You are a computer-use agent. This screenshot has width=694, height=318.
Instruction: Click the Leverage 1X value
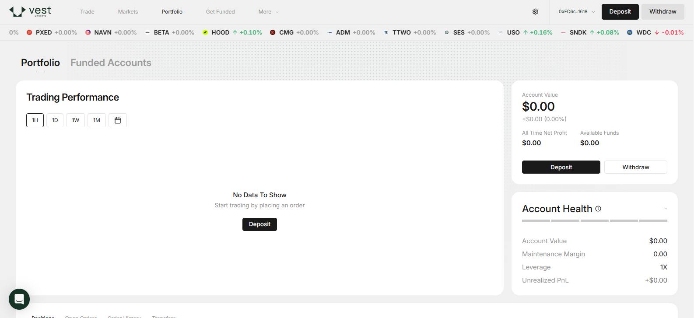(x=663, y=267)
